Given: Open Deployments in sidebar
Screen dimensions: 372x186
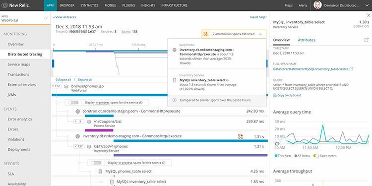Looking at the screenshot, I should click(19, 150).
